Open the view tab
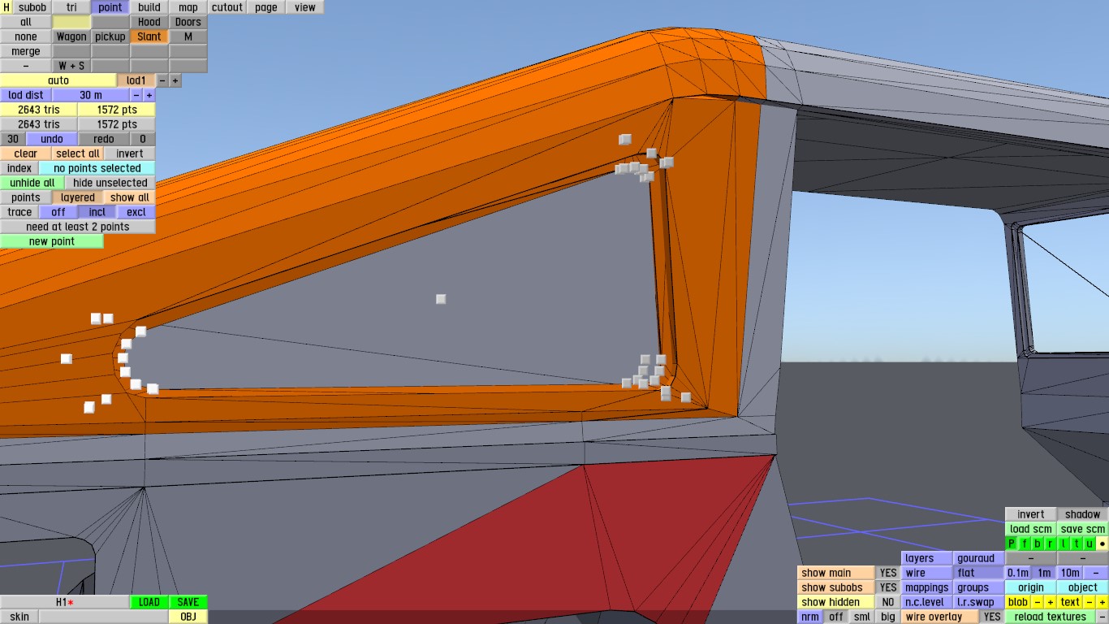The height and width of the screenshot is (624, 1109). 305,7
